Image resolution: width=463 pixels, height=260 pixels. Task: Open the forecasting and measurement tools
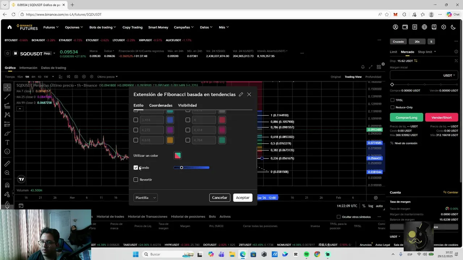point(7,124)
